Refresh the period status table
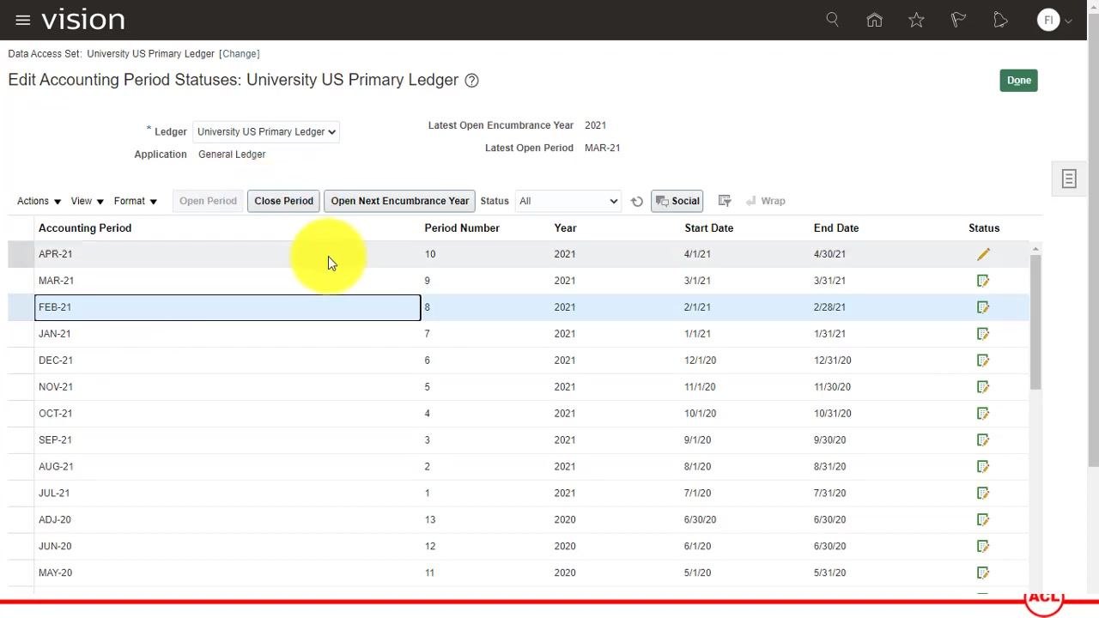Screen dimensions: 1099x618 tap(636, 202)
